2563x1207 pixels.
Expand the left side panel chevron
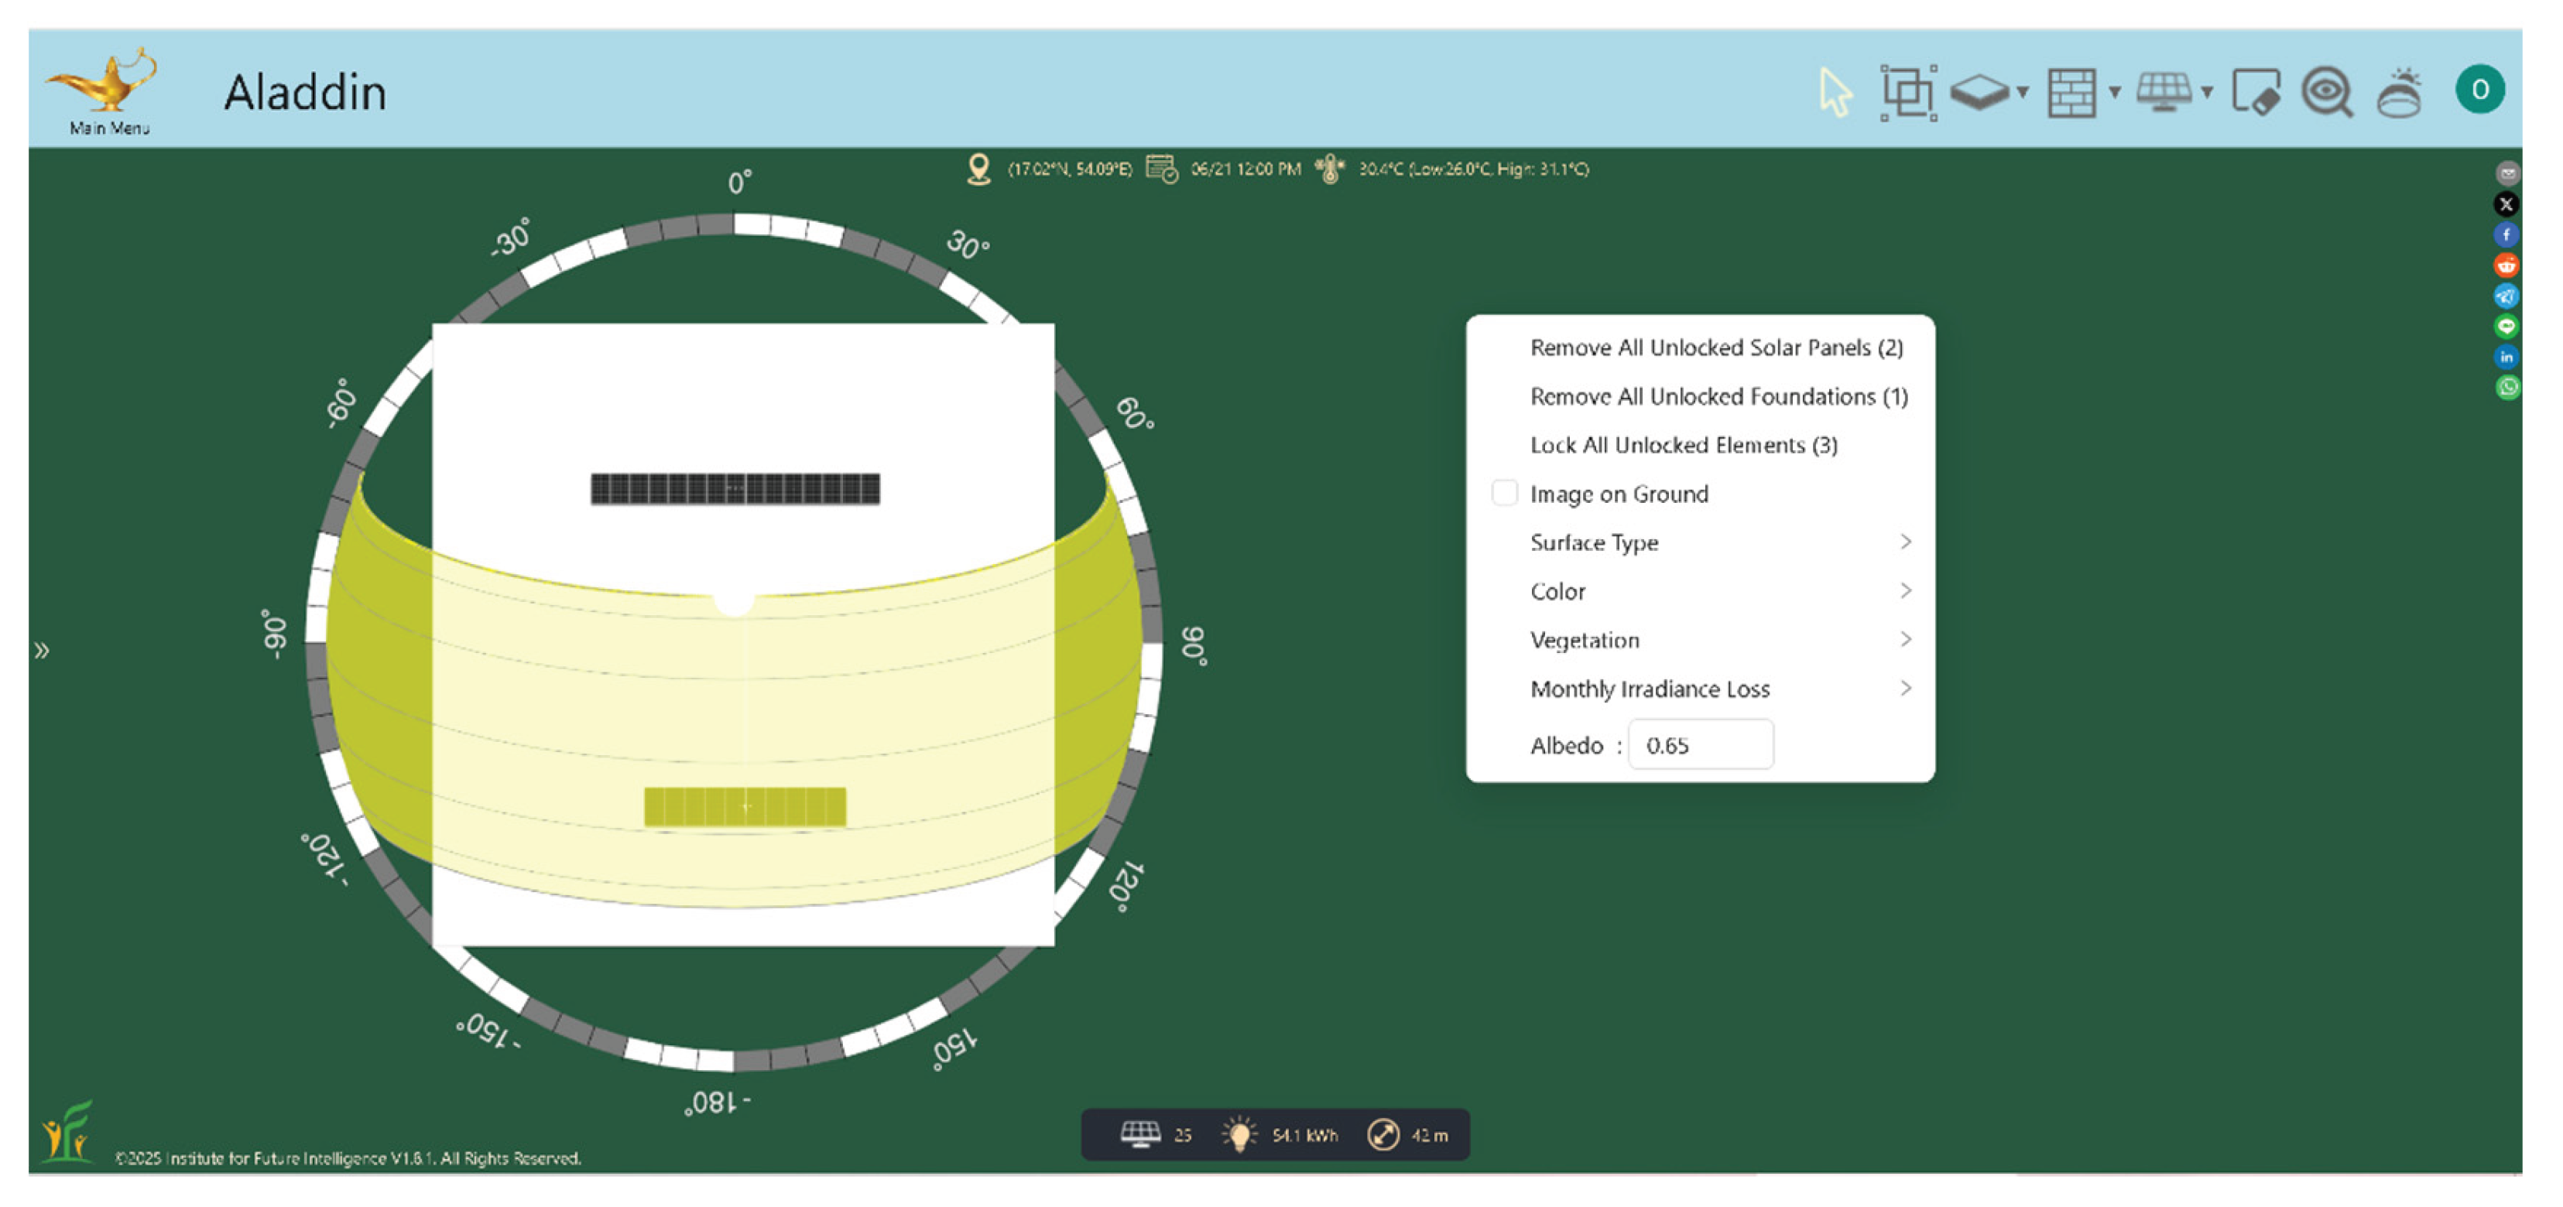(42, 650)
